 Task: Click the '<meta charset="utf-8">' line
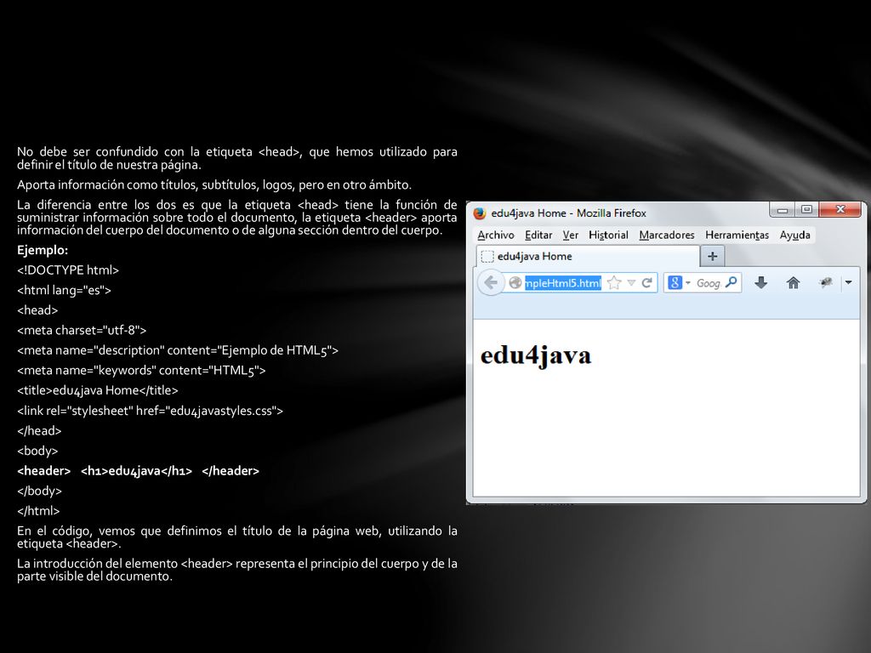click(82, 331)
